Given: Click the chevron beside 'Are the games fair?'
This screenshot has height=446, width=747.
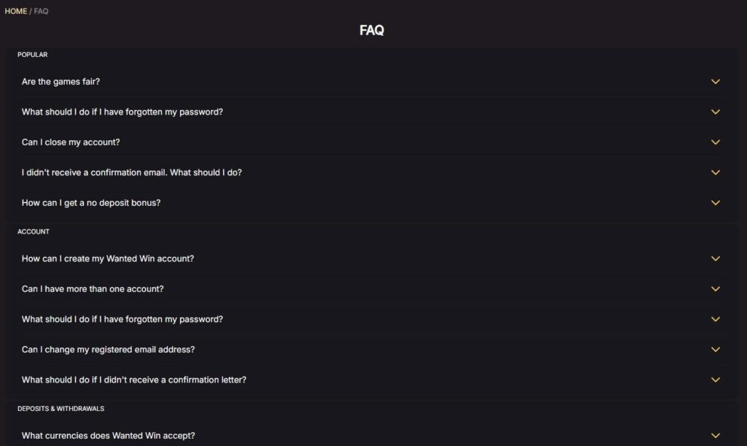Looking at the screenshot, I should 715,82.
